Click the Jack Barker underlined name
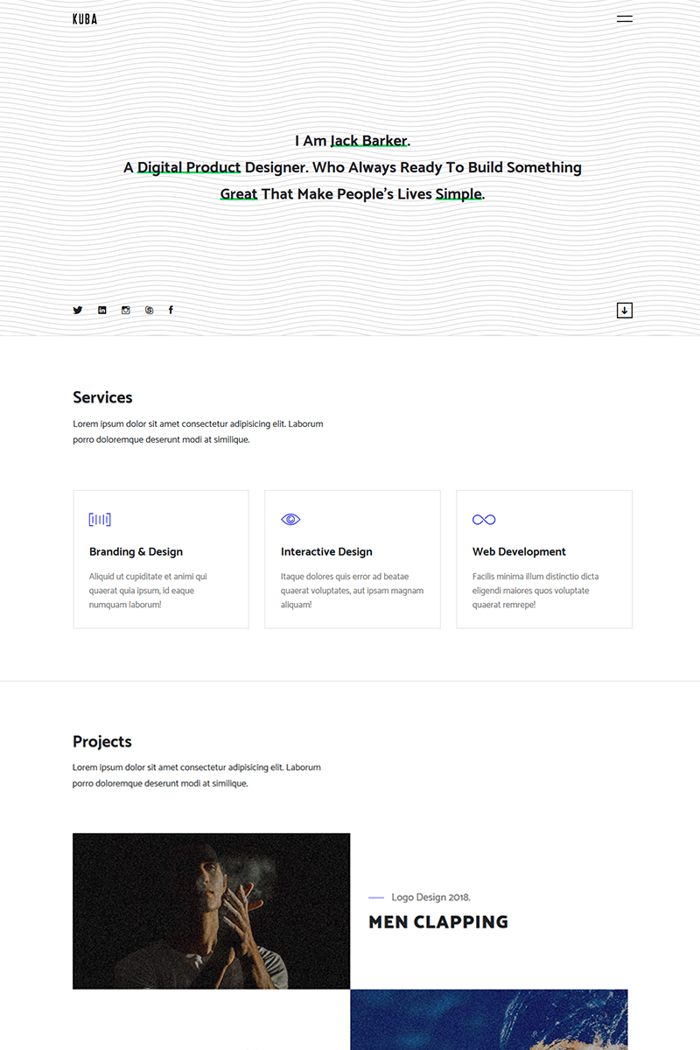The width and height of the screenshot is (700, 1050). click(368, 141)
